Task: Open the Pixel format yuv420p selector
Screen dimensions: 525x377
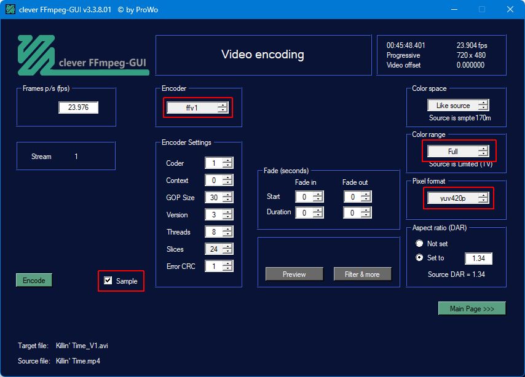Action: coord(458,198)
